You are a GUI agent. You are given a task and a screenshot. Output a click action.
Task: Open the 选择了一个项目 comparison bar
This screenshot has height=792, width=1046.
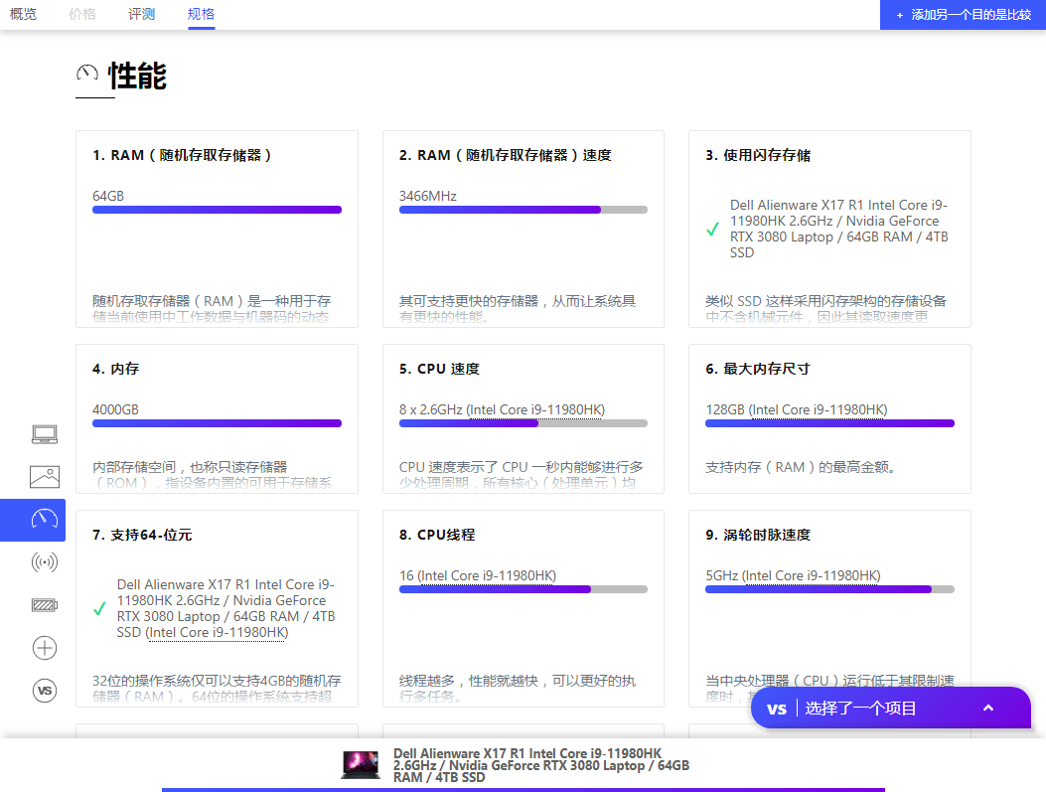[891, 708]
